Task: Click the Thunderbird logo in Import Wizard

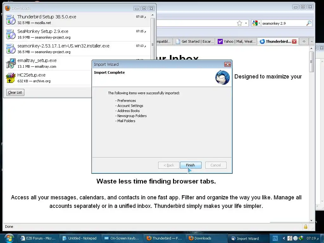Action: [x=222, y=78]
